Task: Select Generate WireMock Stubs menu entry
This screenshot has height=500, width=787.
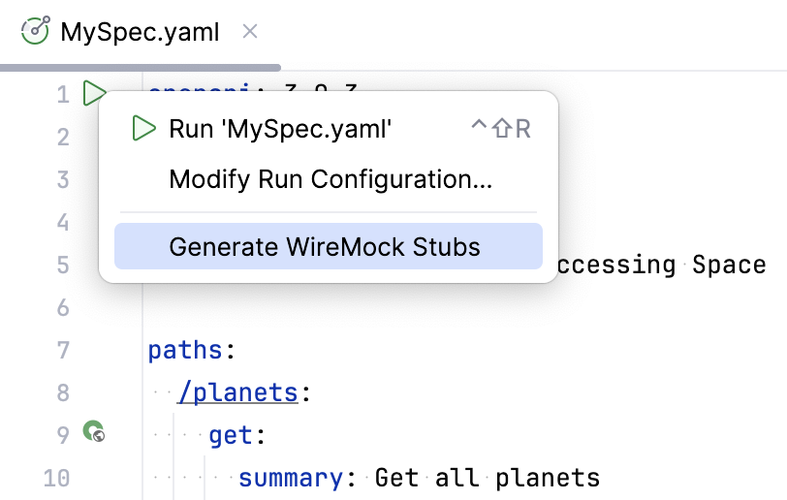Action: point(325,246)
